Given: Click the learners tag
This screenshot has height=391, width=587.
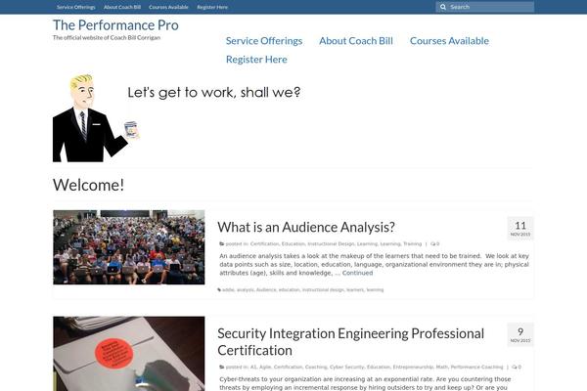Looking at the screenshot, I should [x=355, y=290].
